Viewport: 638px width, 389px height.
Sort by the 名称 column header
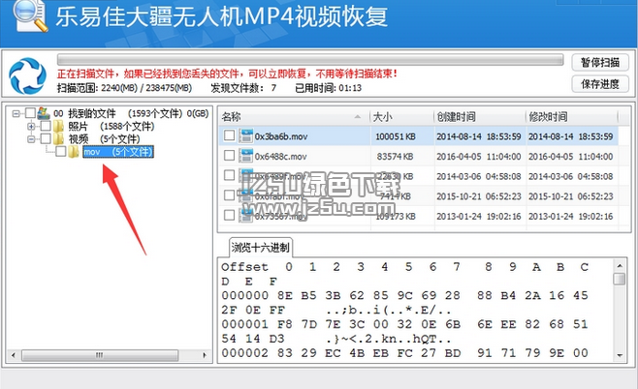coord(294,117)
